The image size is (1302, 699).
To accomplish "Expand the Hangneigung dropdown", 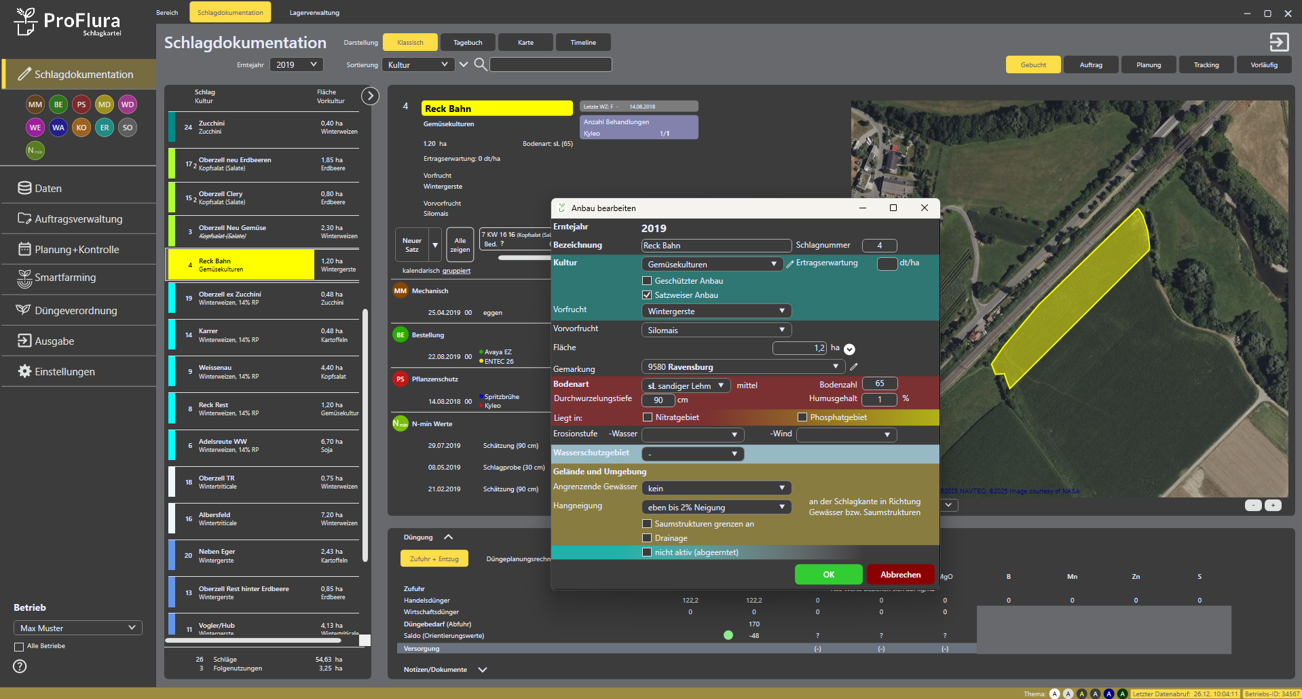I will click(x=715, y=507).
